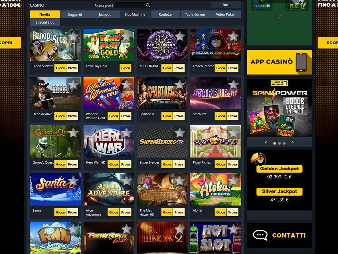Switch to the Slot Machine tab
The height and width of the screenshot is (254, 338).
135,14
